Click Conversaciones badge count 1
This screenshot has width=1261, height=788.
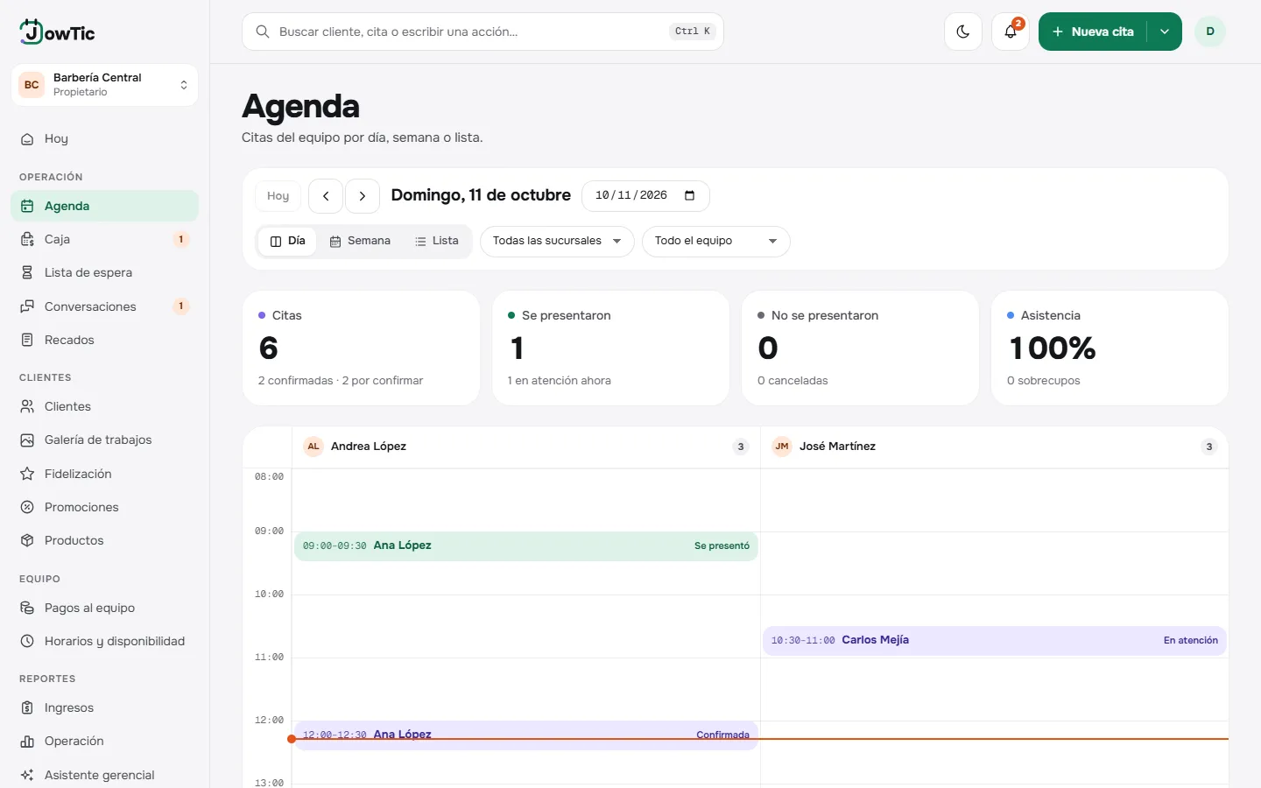(x=181, y=306)
